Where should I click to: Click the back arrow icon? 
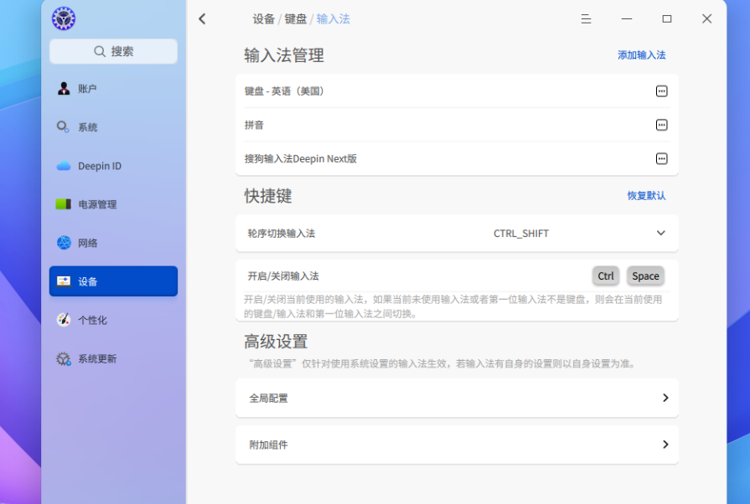pos(202,19)
